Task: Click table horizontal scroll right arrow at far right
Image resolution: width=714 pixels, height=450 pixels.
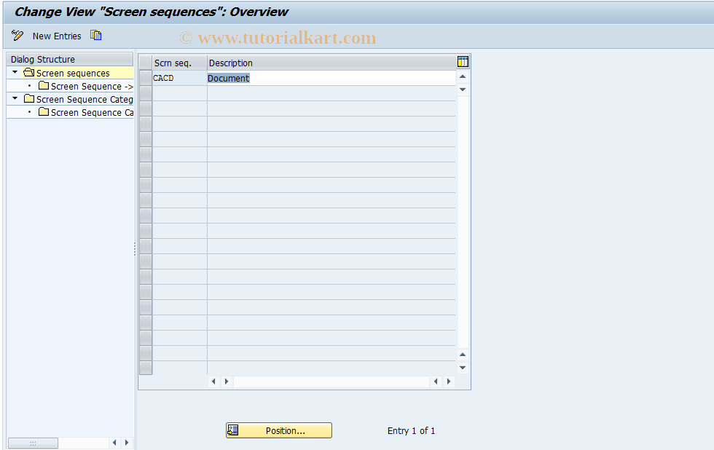Action: click(x=449, y=382)
